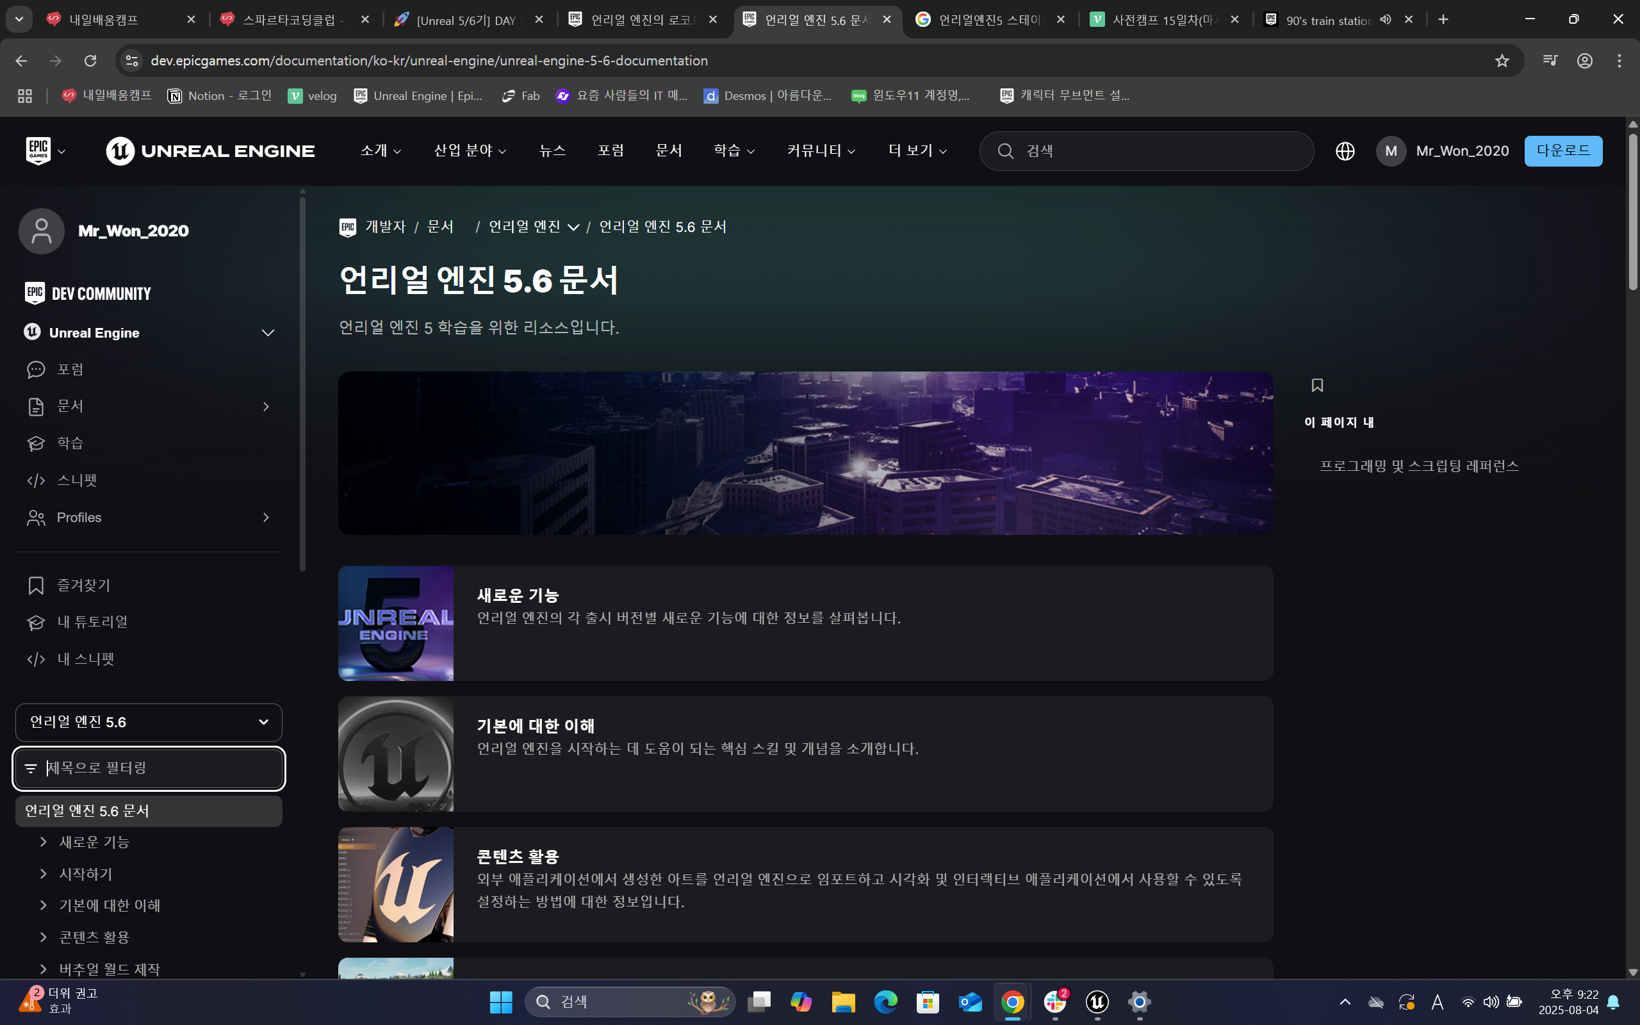Select the 뉴스 navigation item

tap(552, 151)
